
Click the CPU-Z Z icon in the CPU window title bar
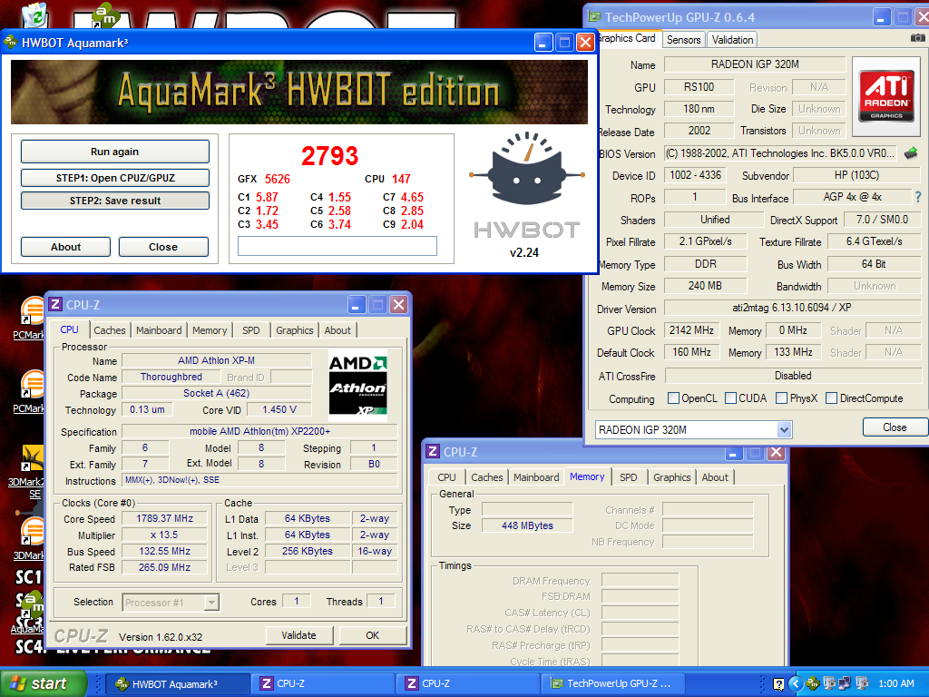click(55, 305)
